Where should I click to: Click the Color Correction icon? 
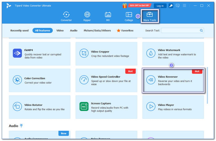tap(17, 80)
